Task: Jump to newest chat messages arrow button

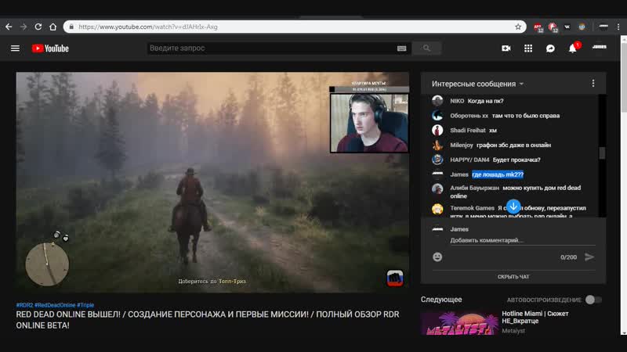Action: pyautogui.click(x=513, y=207)
